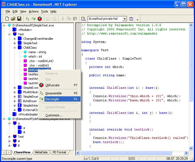Expand the ChangedEventHandler tree node
The width and height of the screenshot is (195, 162).
click(x=14, y=39)
